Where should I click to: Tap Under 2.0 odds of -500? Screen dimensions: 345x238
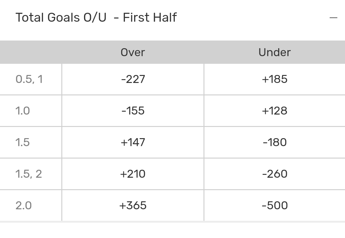[x=274, y=205]
